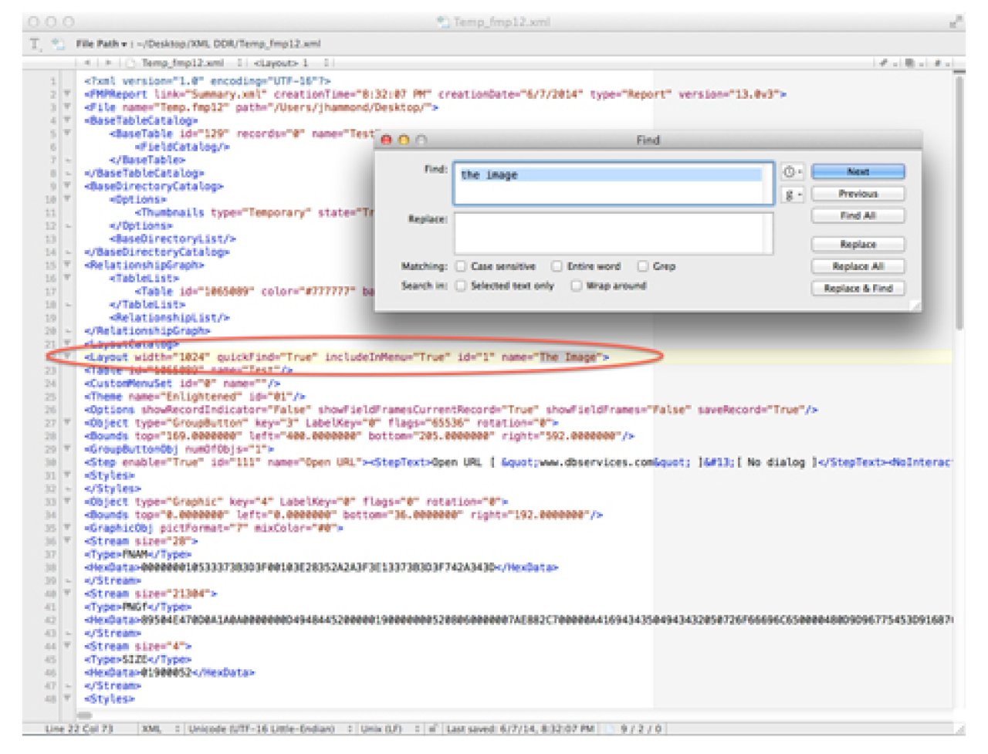
Task: Click the <Type>PNGf</Type> line
Action: [x=137, y=607]
